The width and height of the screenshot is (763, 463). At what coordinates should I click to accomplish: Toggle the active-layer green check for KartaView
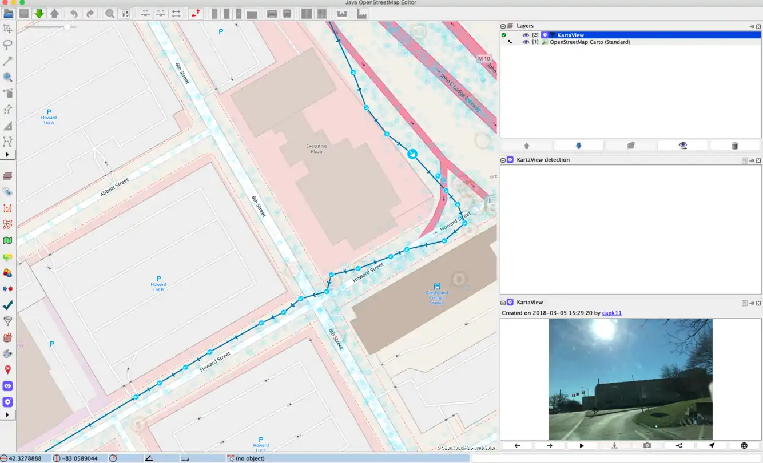(504, 35)
